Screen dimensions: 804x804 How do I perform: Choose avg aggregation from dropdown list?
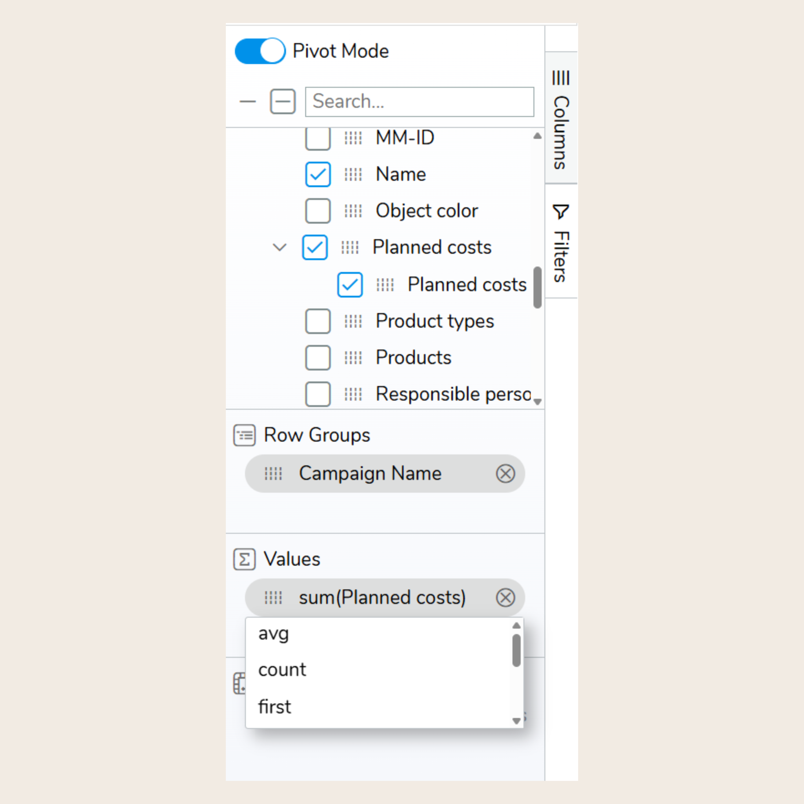[x=273, y=633]
